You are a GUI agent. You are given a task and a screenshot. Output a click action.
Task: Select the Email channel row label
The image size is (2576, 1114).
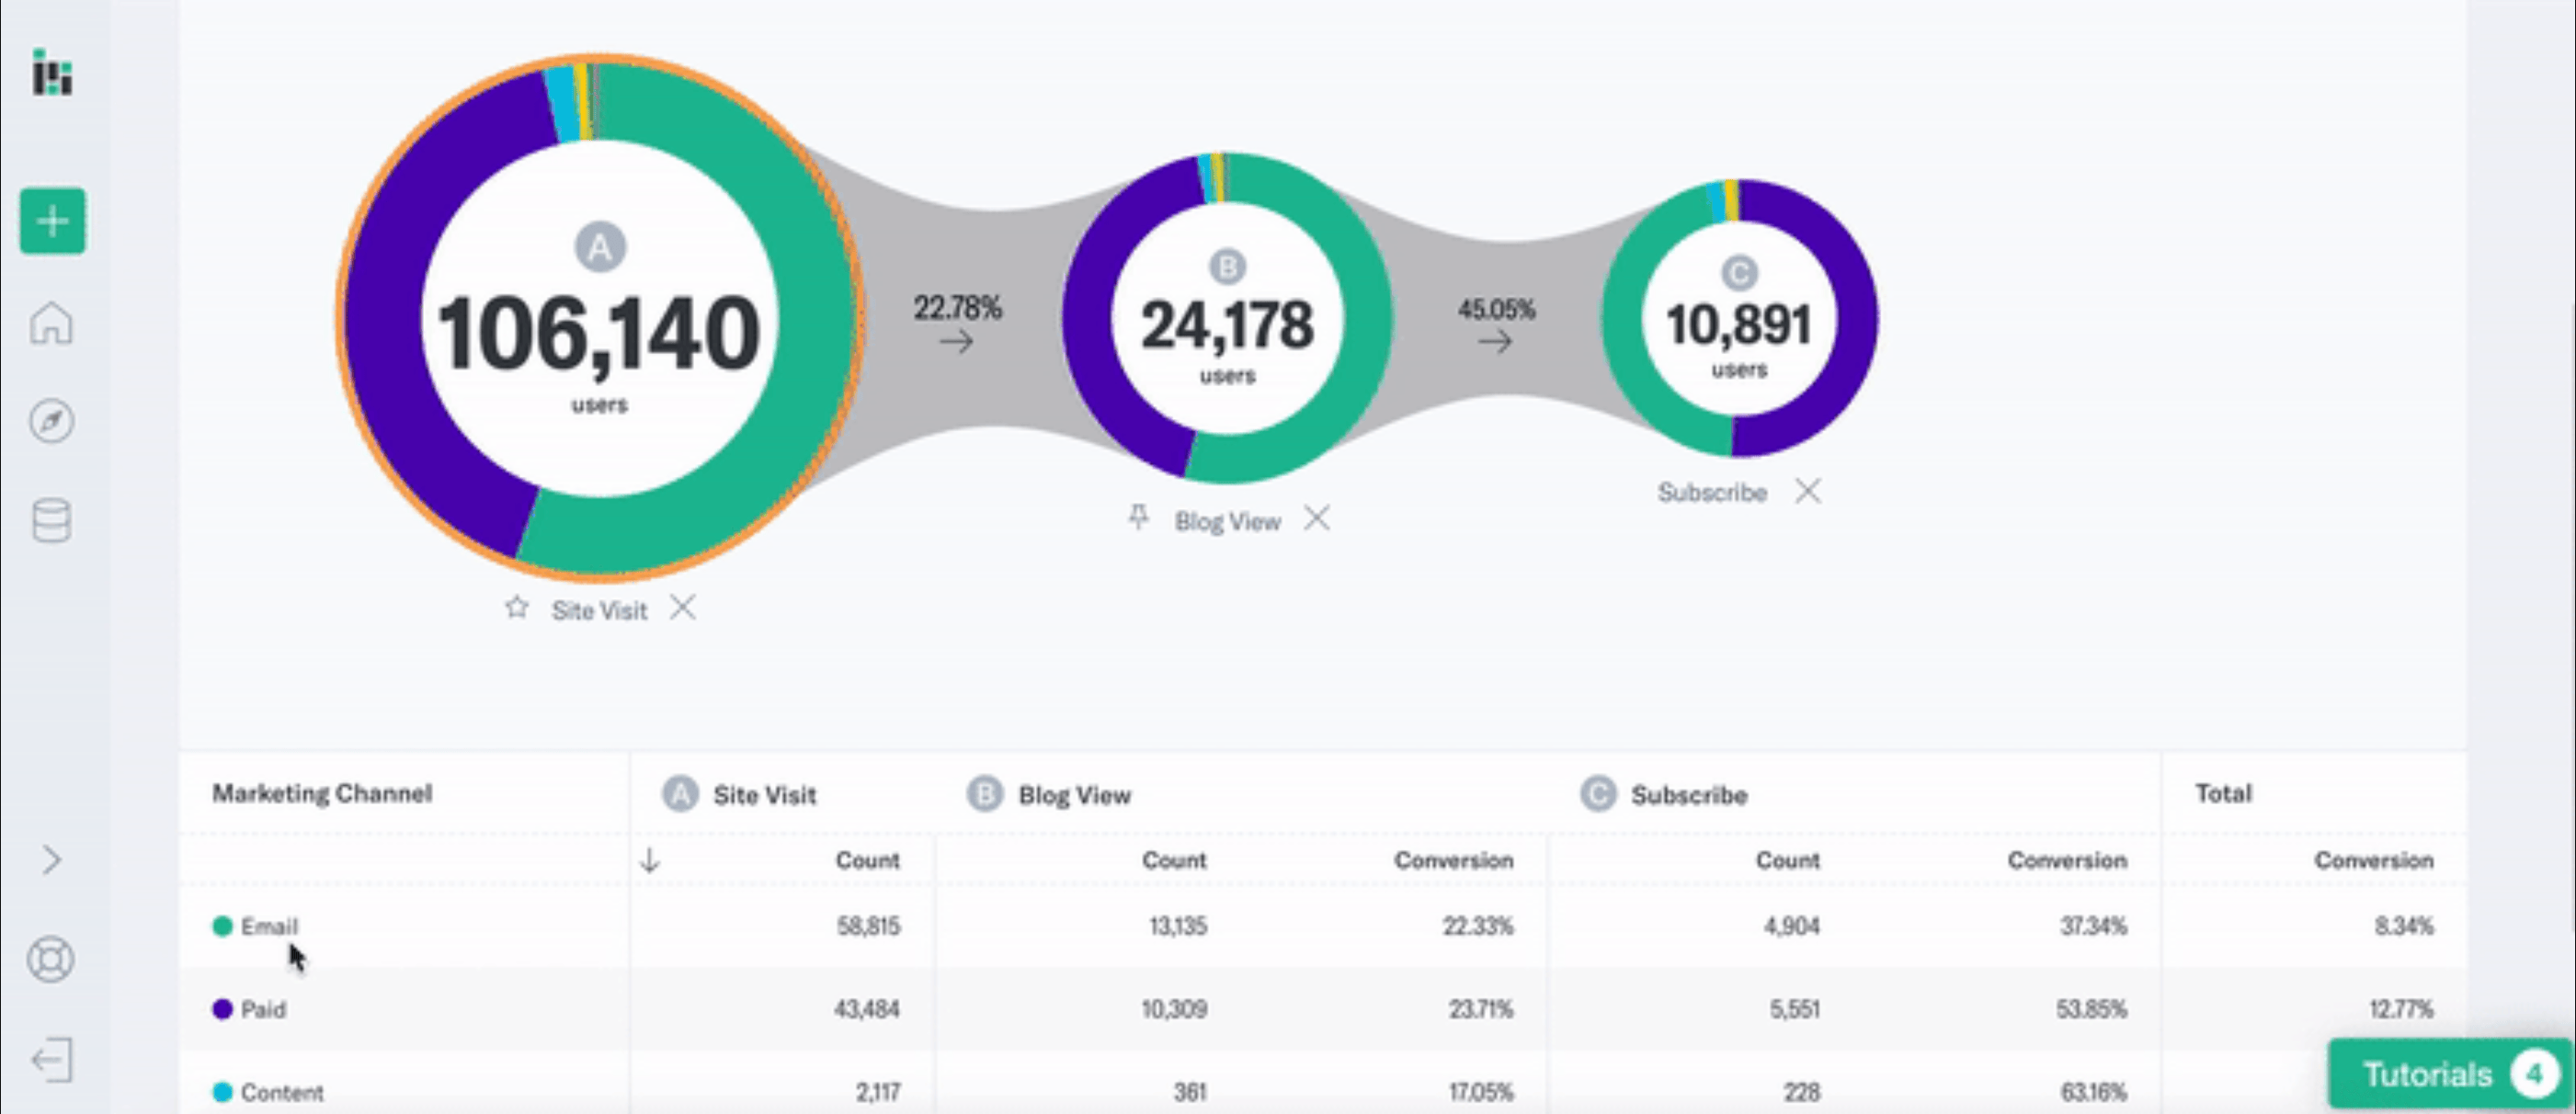(269, 926)
